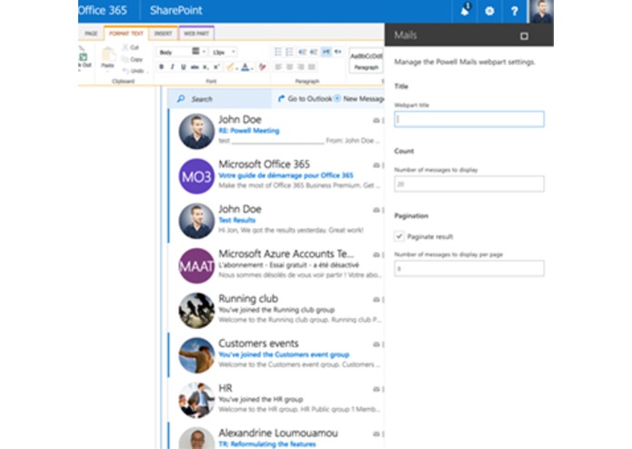Click the envelope icon on Running club row
Viewport: 632px width, 449px height.
coord(376,300)
